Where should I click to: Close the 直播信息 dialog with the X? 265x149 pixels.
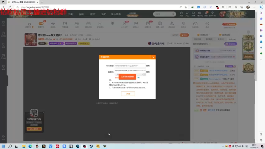point(153,57)
